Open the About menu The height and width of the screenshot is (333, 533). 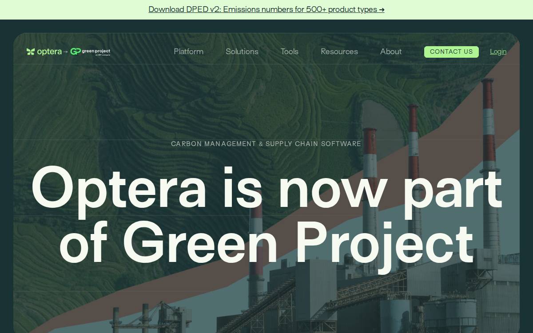click(x=391, y=52)
